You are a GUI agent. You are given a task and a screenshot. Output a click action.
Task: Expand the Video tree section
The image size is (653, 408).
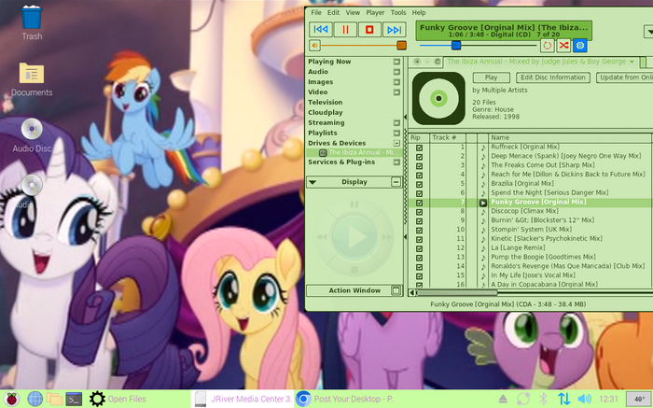(396, 92)
